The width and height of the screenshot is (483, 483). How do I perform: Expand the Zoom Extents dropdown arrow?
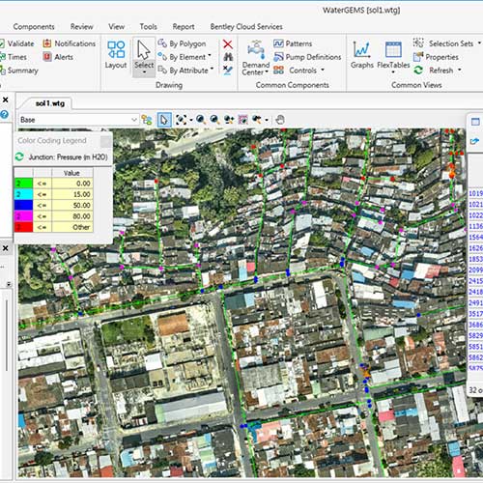pos(191,120)
